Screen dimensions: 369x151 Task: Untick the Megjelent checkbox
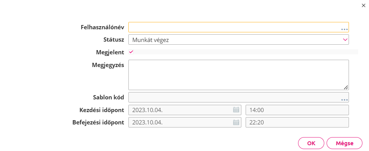tap(131, 52)
